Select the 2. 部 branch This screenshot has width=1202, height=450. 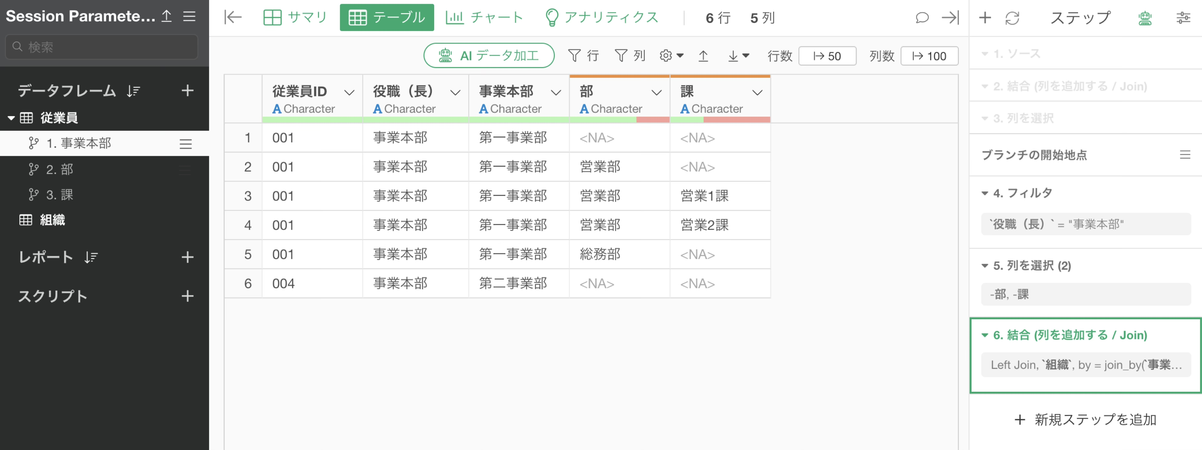click(x=59, y=169)
